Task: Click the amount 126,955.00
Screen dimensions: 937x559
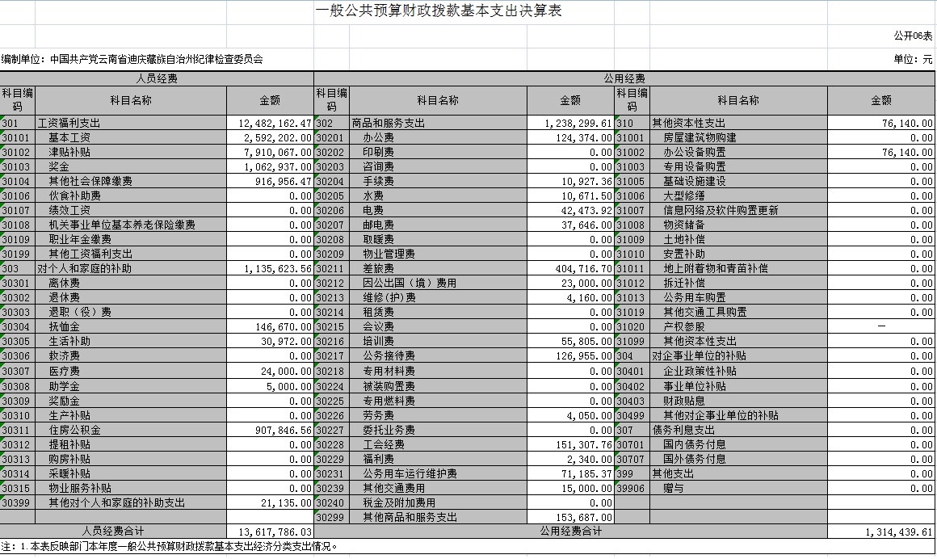Action: (x=571, y=355)
